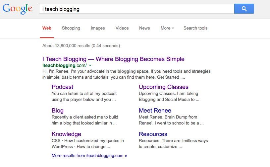Open the Images tab
The height and width of the screenshot is (167, 270).
pos(98,28)
